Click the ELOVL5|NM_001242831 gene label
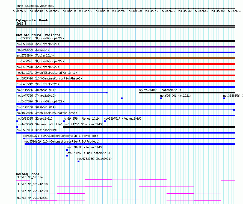This screenshot has height=204, width=243. coord(32,198)
